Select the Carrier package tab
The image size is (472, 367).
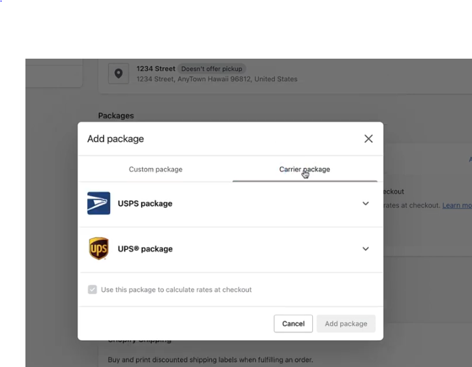coord(304,169)
